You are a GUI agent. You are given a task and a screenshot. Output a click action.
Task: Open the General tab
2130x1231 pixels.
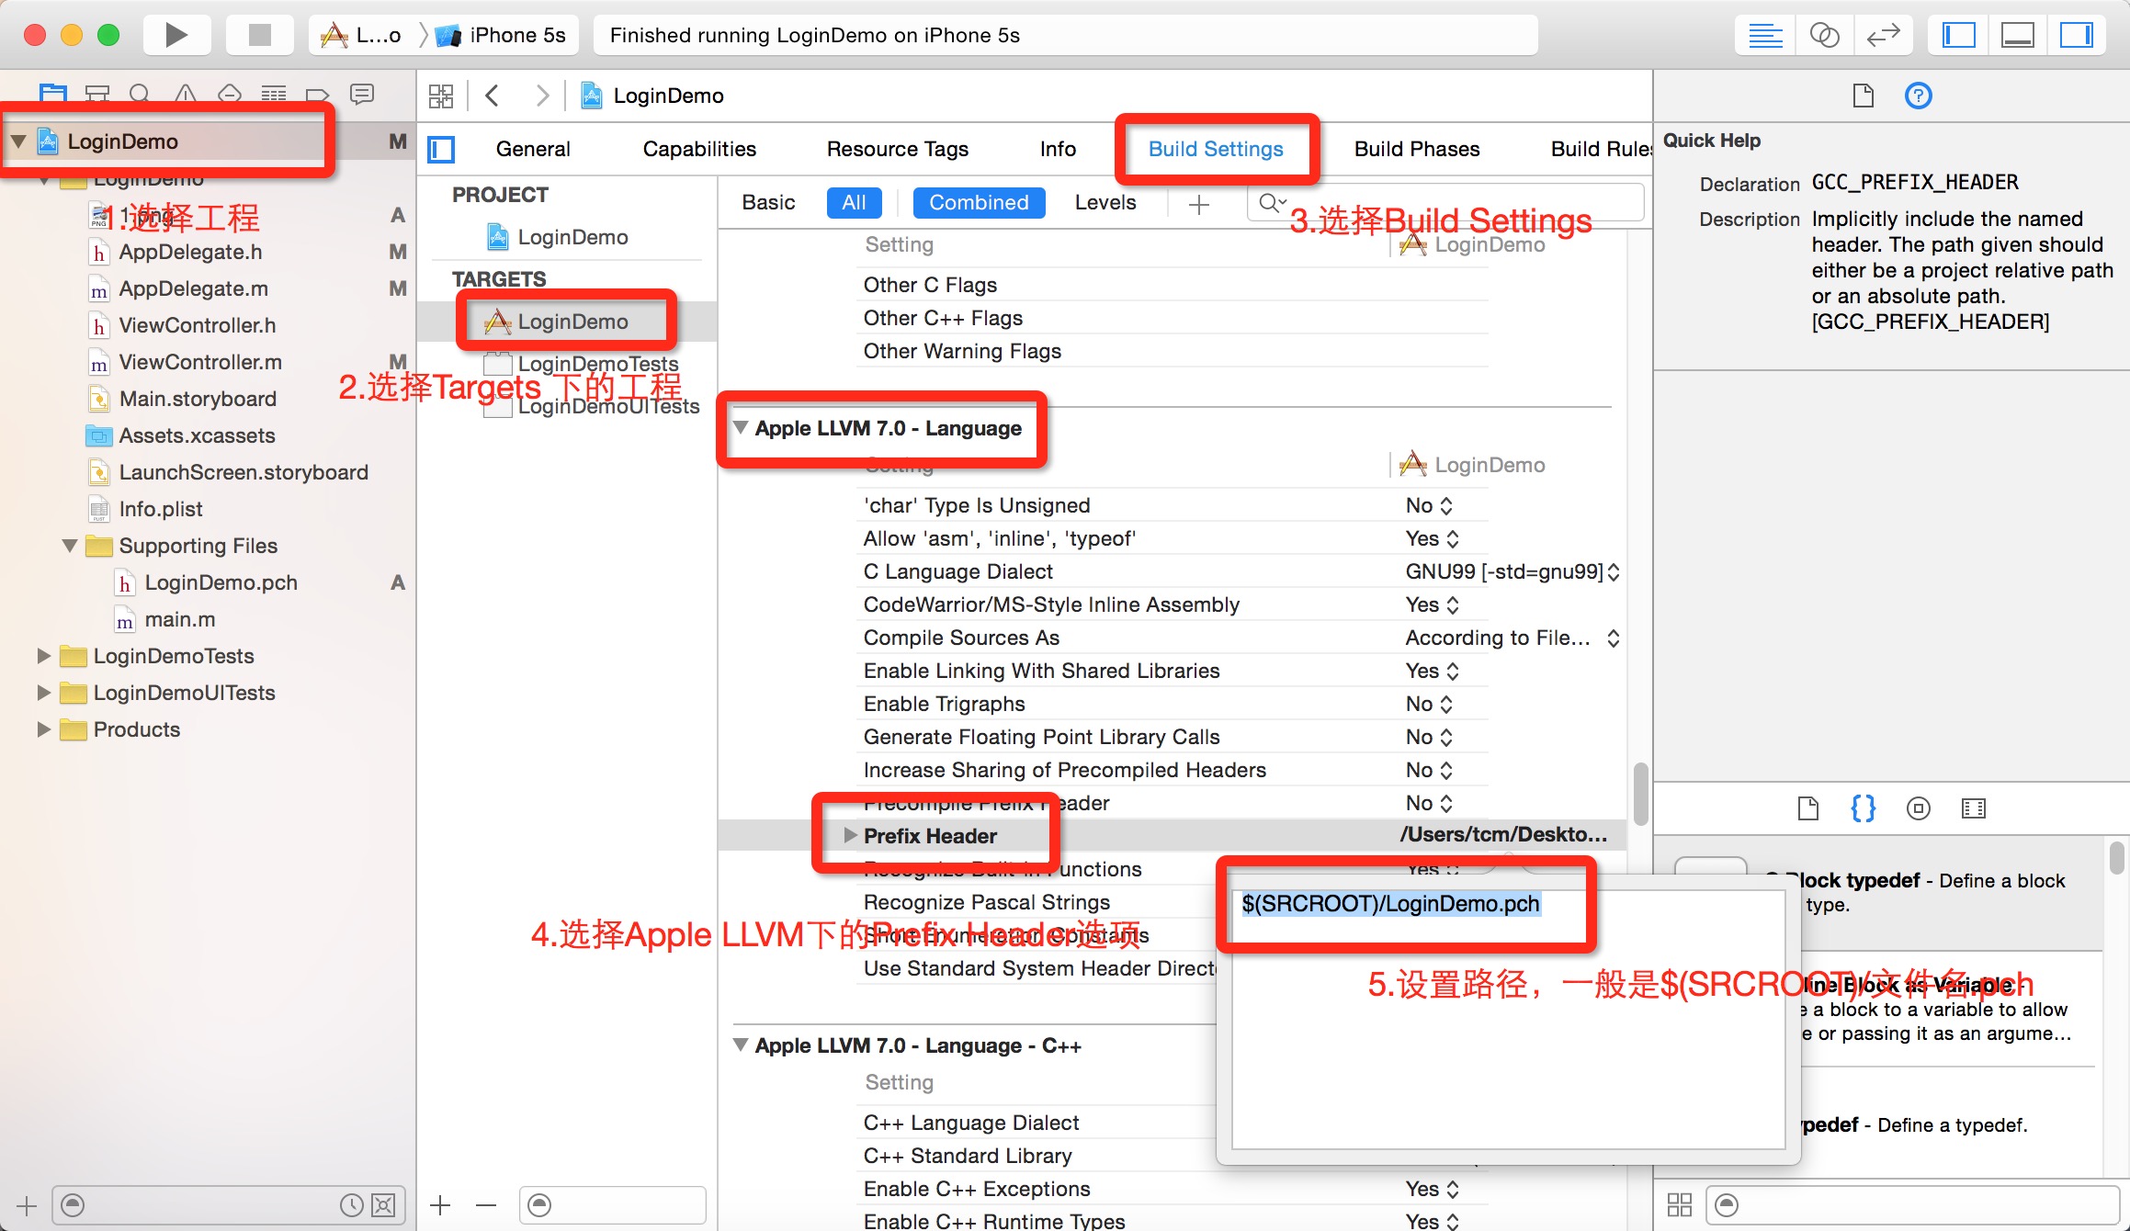pyautogui.click(x=533, y=149)
